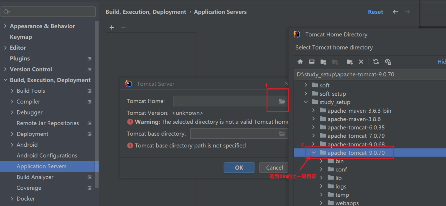446x206 pixels.
Task: Jump to project directory via toolbar icon
Action: coord(323,62)
